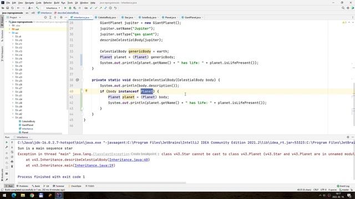
Task: Rerun Inheritance with Run panel play icon
Action: 7,143
